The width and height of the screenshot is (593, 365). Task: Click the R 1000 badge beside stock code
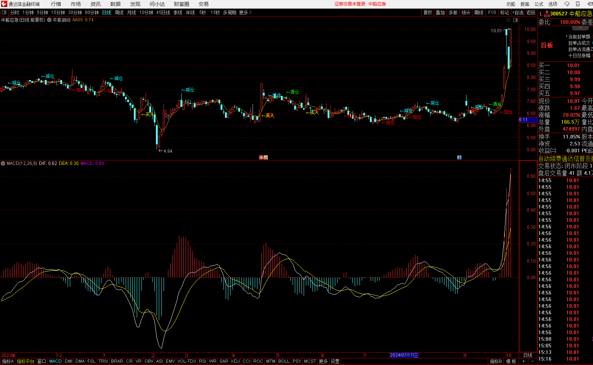coord(547,14)
